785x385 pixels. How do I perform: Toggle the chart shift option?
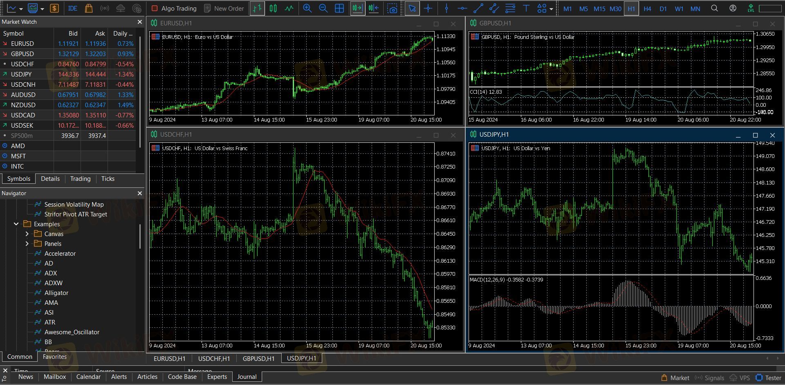point(373,8)
